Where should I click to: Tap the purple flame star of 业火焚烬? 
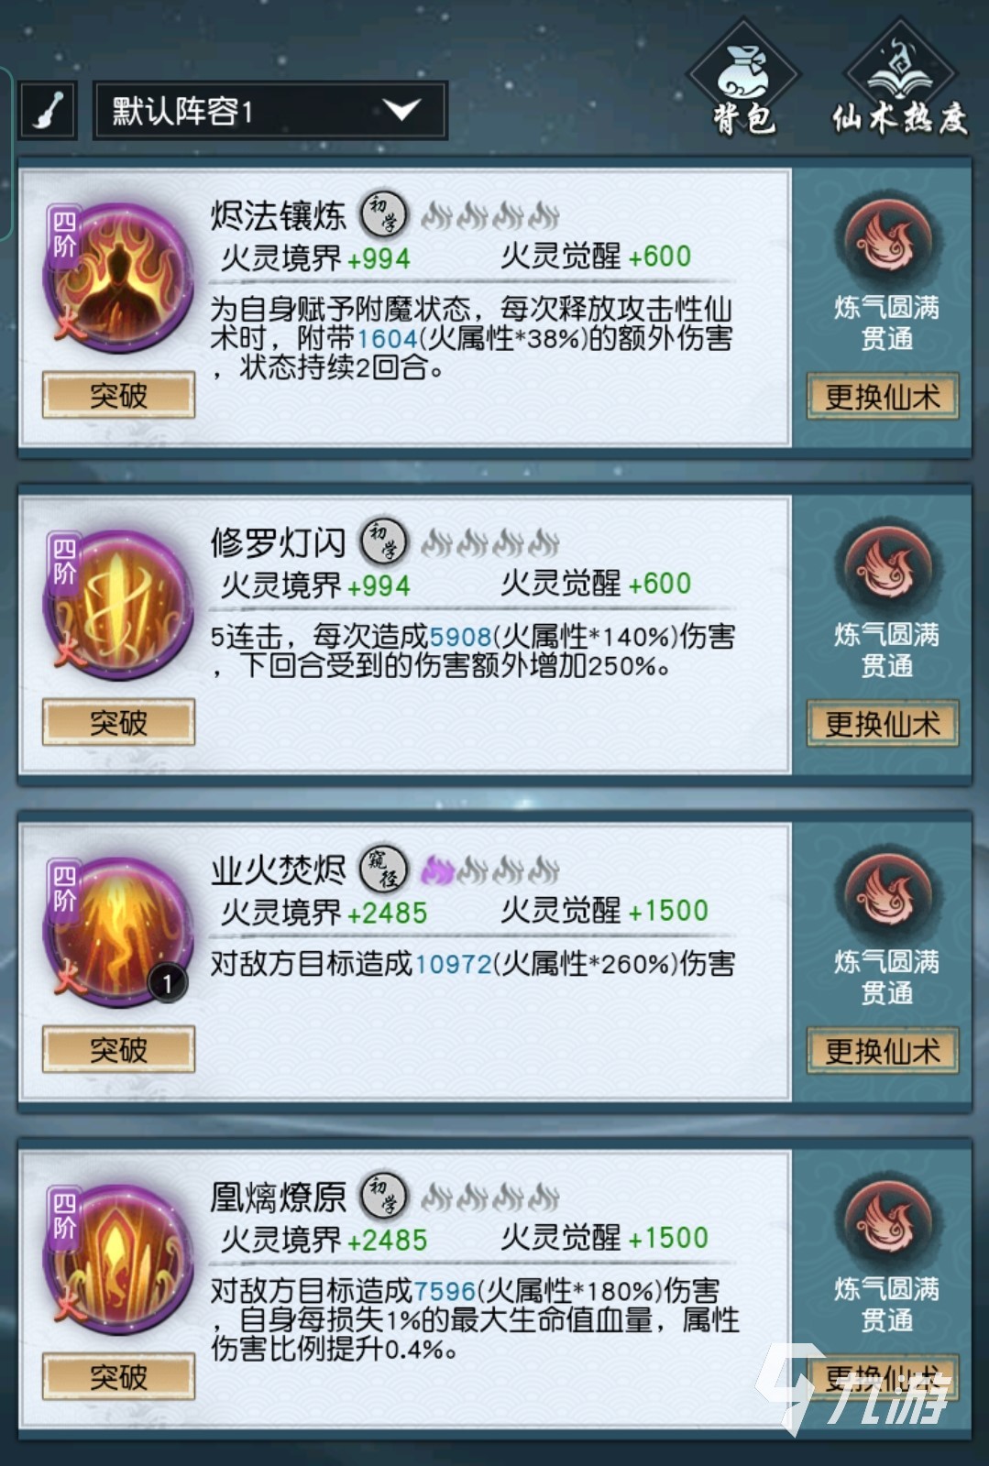click(437, 870)
